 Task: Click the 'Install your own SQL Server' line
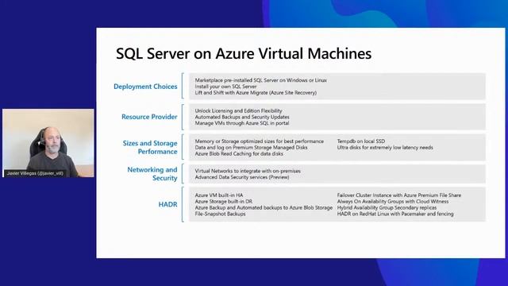(225, 87)
